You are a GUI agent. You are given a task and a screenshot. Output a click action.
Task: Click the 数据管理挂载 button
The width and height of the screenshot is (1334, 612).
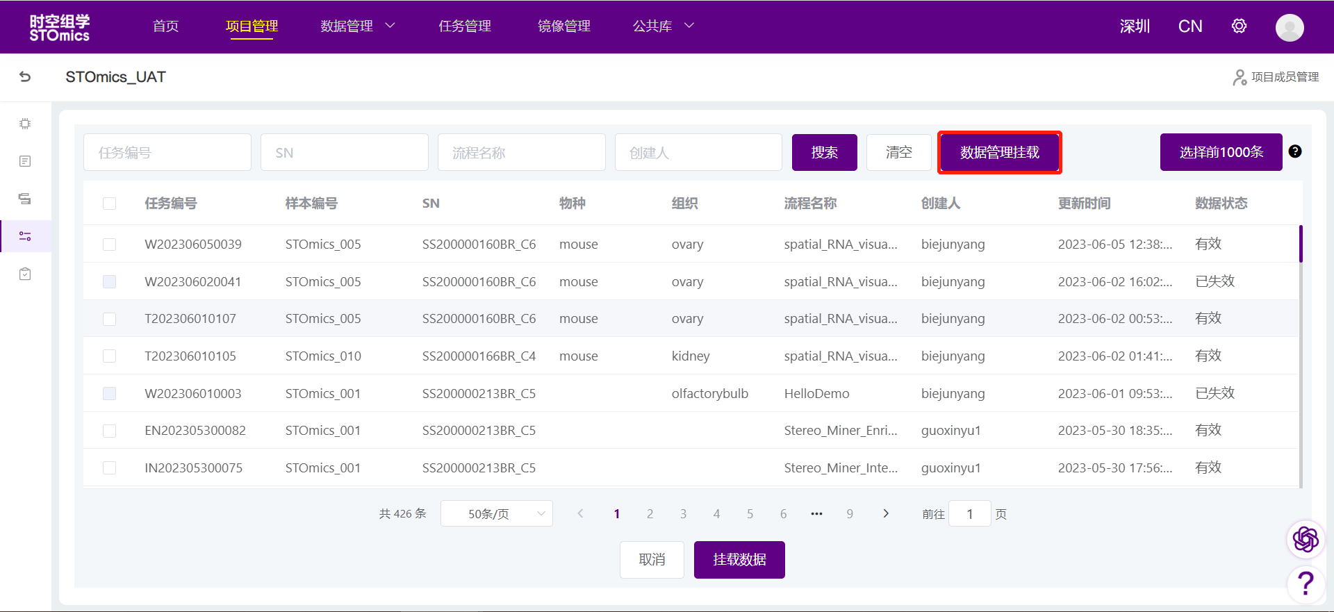tap(999, 152)
